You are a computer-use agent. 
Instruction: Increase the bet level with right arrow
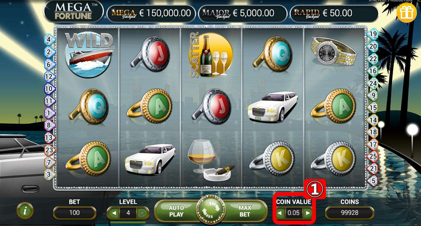[143, 213]
